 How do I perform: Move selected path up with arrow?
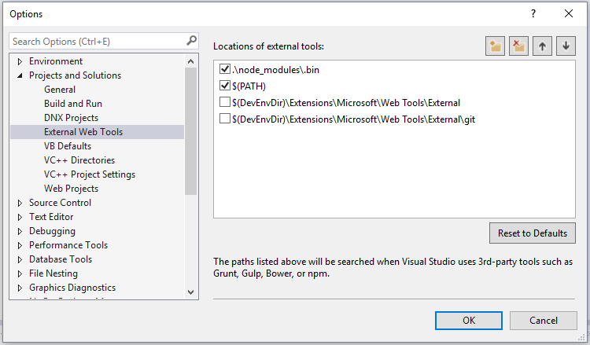click(x=542, y=46)
